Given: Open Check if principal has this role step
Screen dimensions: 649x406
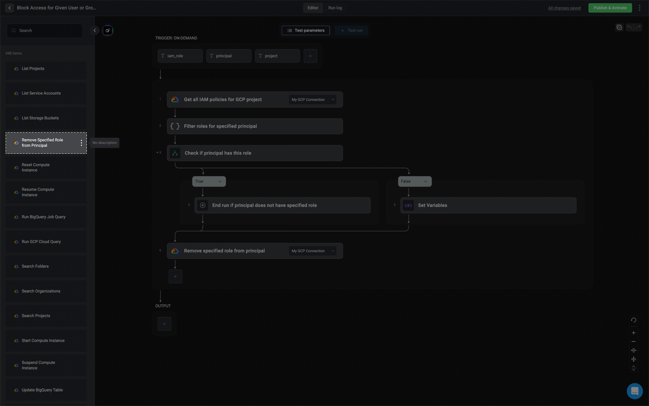Looking at the screenshot, I should click(255, 153).
